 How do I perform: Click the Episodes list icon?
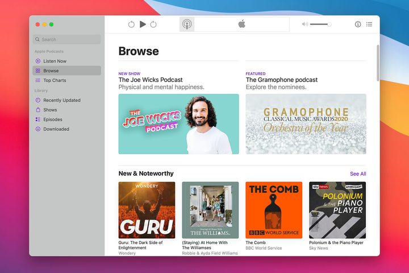pyautogui.click(x=38, y=119)
